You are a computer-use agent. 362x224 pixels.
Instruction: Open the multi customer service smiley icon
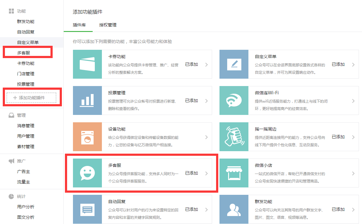pyautogui.click(x=87, y=173)
